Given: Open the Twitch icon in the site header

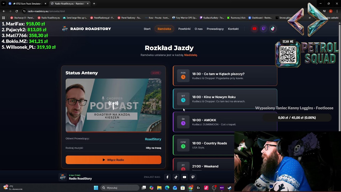Looking at the screenshot, I should click(263, 29).
